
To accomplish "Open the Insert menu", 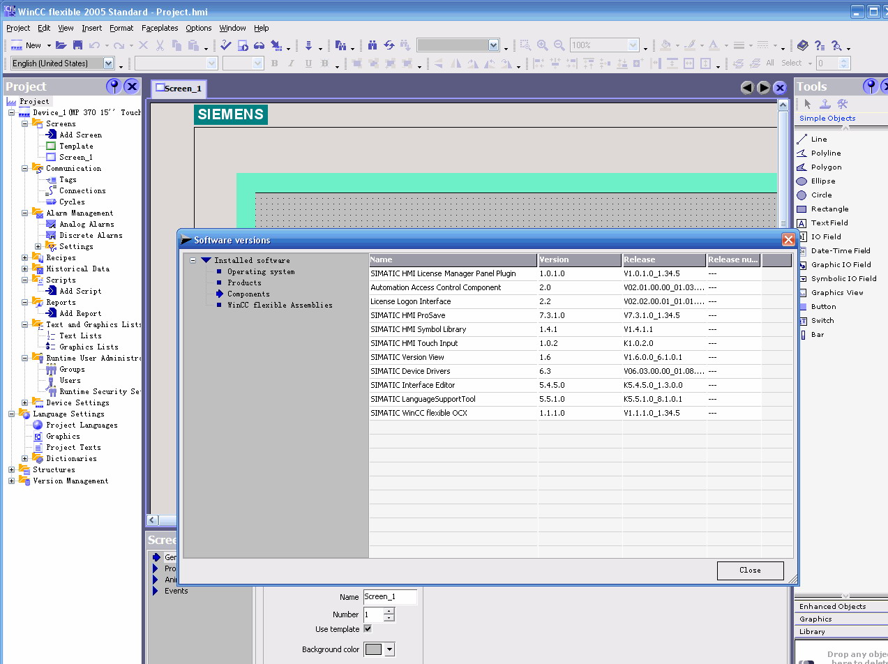I will tap(91, 28).
